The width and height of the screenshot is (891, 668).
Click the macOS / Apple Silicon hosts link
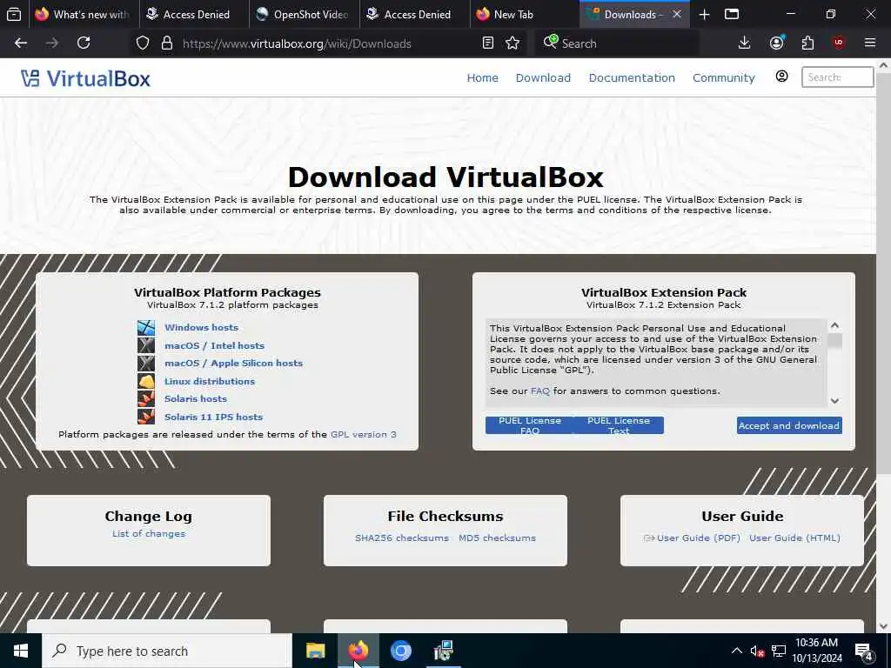tap(233, 363)
